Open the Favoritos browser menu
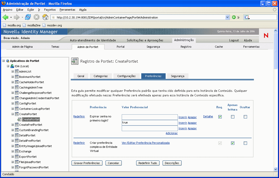The width and height of the screenshot is (279, 178). 50,10
